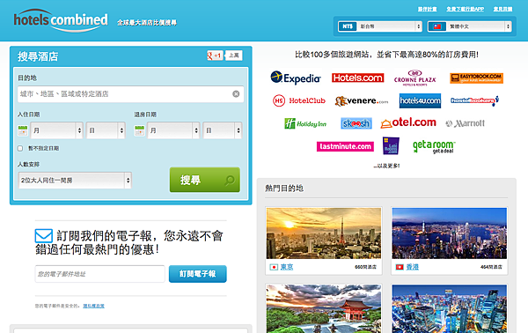Click the envelope newsletter icon

click(43, 235)
